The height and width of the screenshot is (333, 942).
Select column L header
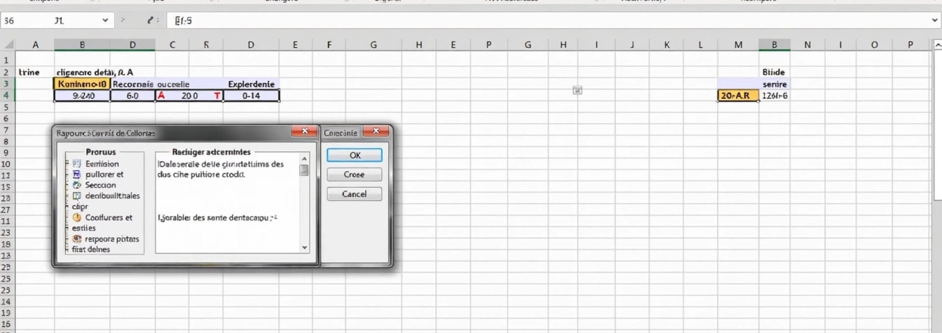tap(701, 45)
